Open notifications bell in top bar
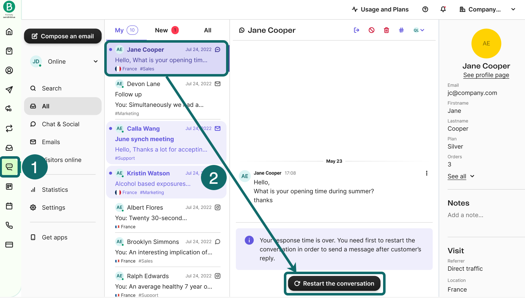This screenshot has height=298, width=525. point(443,9)
